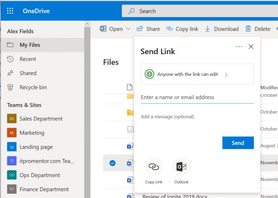Click the Visio file icon in list

point(130,146)
